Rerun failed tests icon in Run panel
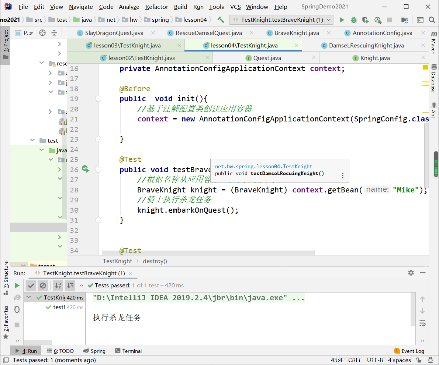The width and height of the screenshot is (439, 365). point(17,298)
